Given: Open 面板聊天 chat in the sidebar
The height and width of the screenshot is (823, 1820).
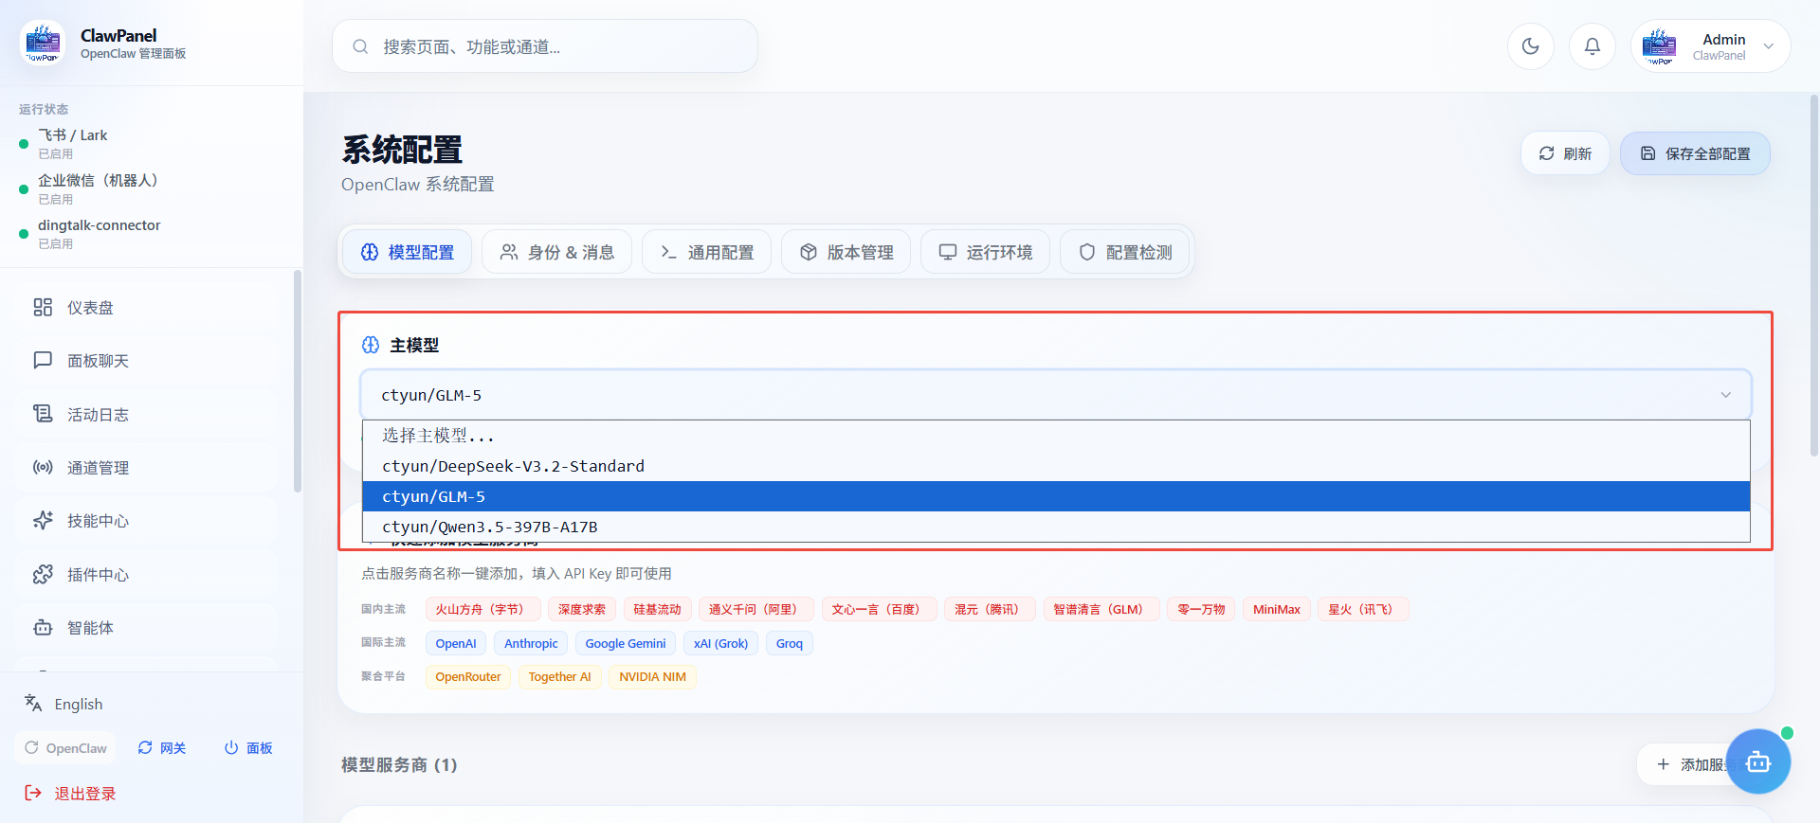Looking at the screenshot, I should [98, 361].
